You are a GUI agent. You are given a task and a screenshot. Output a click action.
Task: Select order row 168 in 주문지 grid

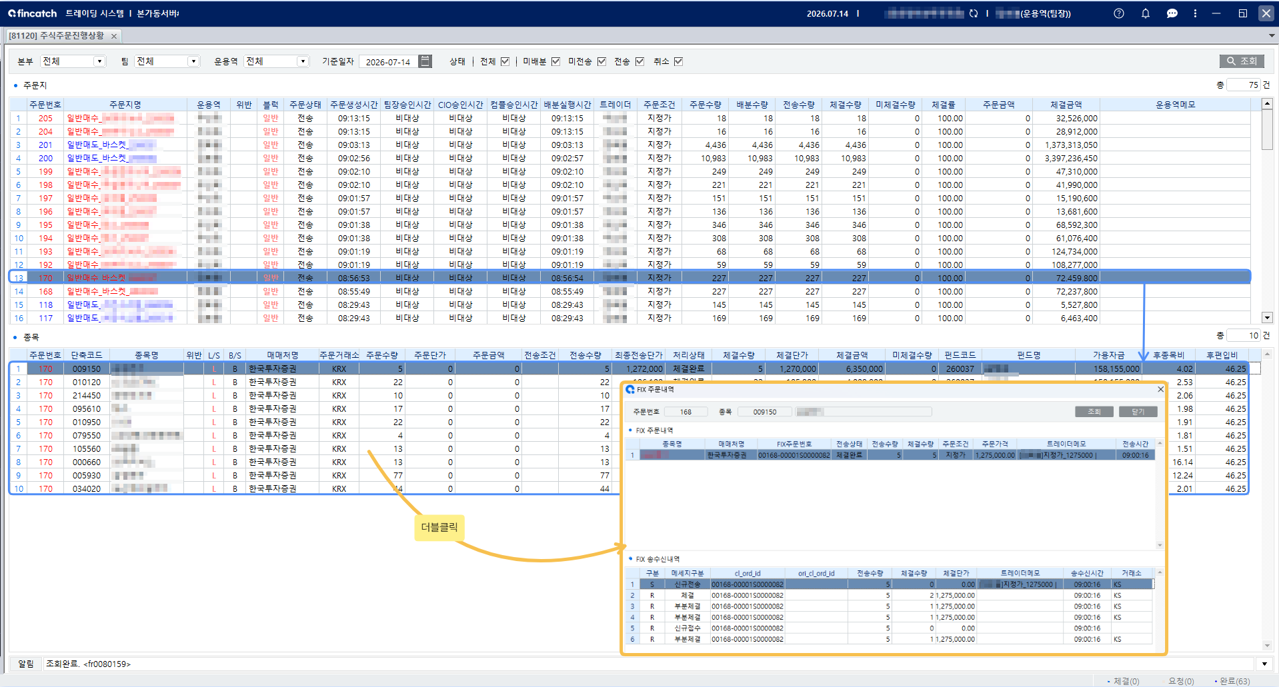click(630, 291)
